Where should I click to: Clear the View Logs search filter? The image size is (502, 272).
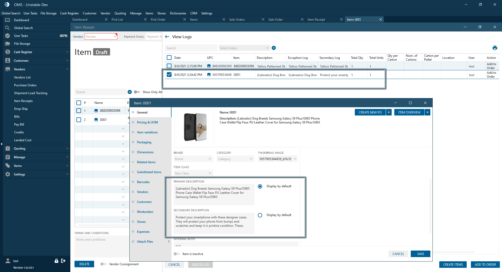(274, 48)
